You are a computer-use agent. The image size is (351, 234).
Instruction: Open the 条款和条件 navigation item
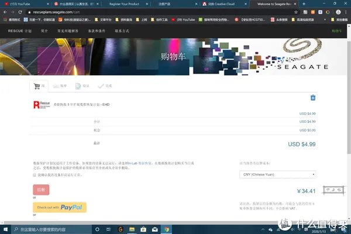97,31
